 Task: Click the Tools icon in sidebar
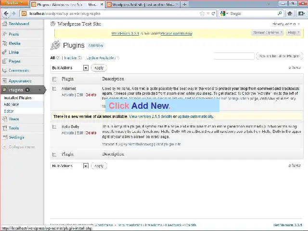tap(5, 128)
